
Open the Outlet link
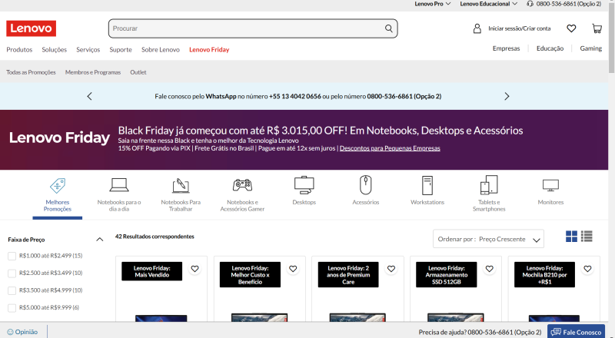pyautogui.click(x=138, y=72)
